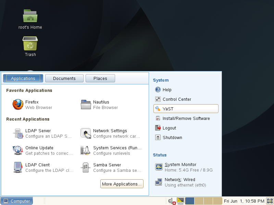274x205 pixels.
Task: Select the YaST menu entry
Action: (x=186, y=109)
